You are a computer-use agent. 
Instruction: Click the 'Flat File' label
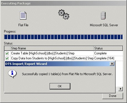click(23, 25)
